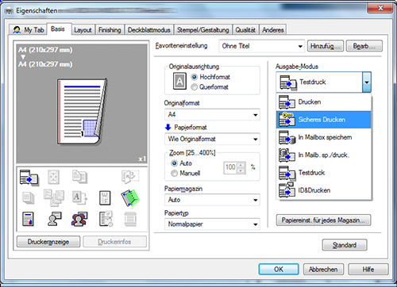Open the Papierformat dropdown showing Wie Originalformat
Image resolution: width=397 pixels, height=287 pixels.
pyautogui.click(x=212, y=139)
